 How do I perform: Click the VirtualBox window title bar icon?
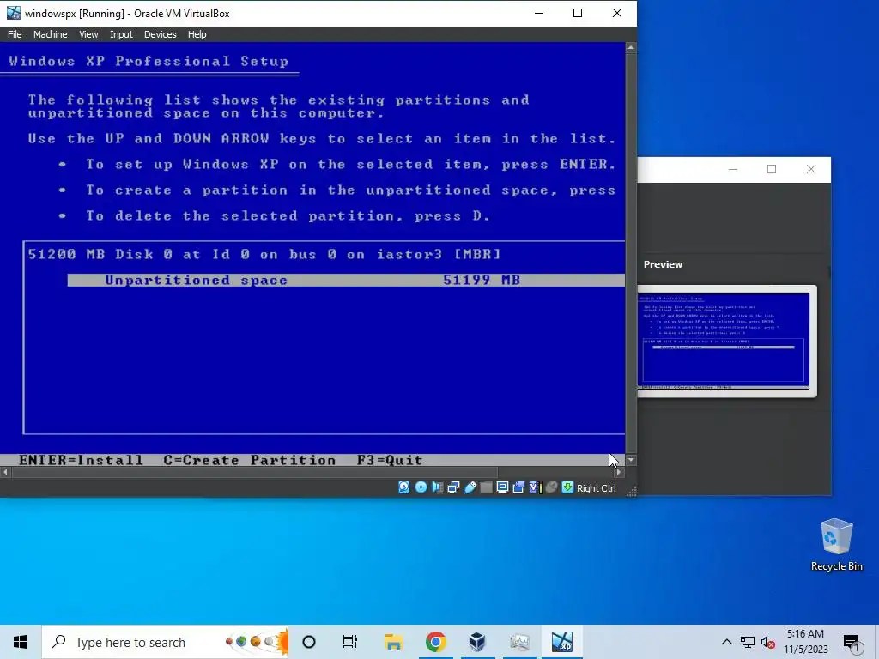[x=14, y=13]
